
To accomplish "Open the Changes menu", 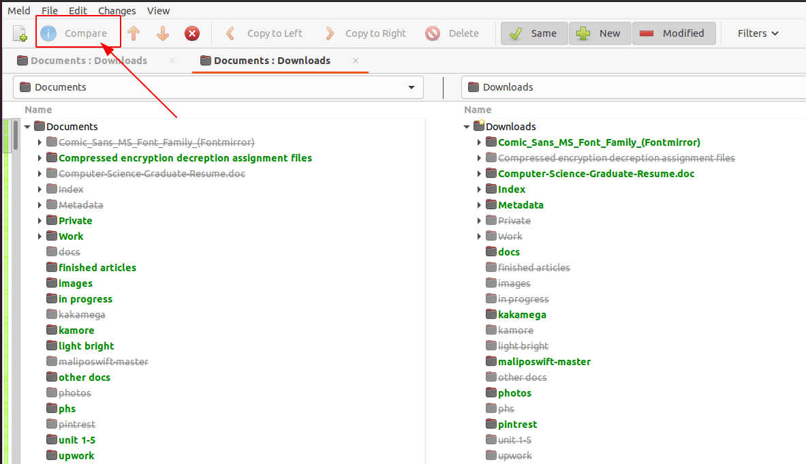I will point(117,11).
